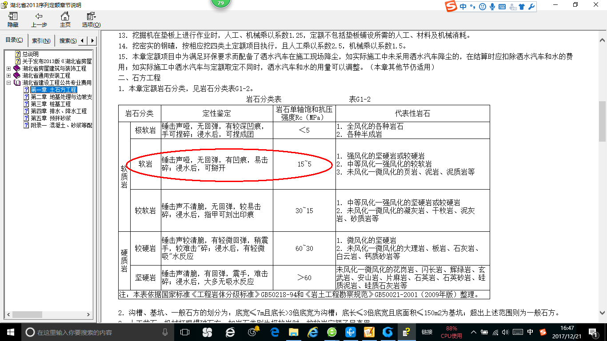Click the taskbar search box

[x=97, y=332]
